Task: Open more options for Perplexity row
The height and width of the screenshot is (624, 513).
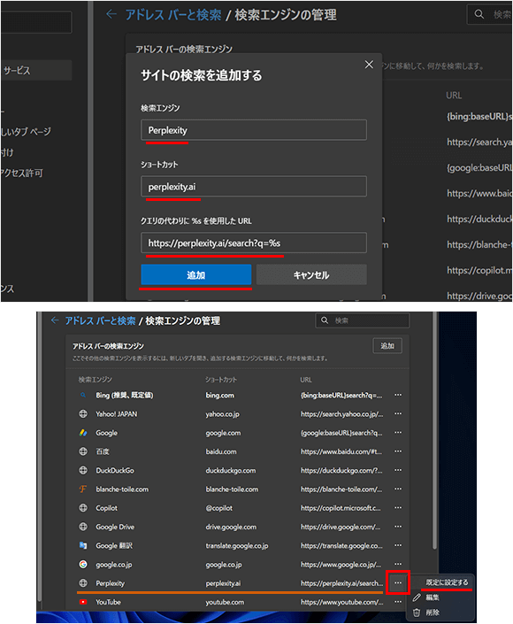Action: point(398,583)
